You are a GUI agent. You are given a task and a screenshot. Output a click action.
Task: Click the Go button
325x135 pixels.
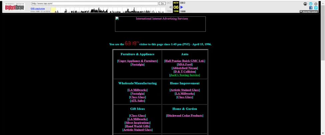click(x=162, y=4)
